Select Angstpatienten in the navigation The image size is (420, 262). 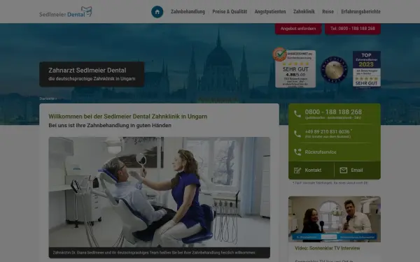pyautogui.click(x=270, y=11)
